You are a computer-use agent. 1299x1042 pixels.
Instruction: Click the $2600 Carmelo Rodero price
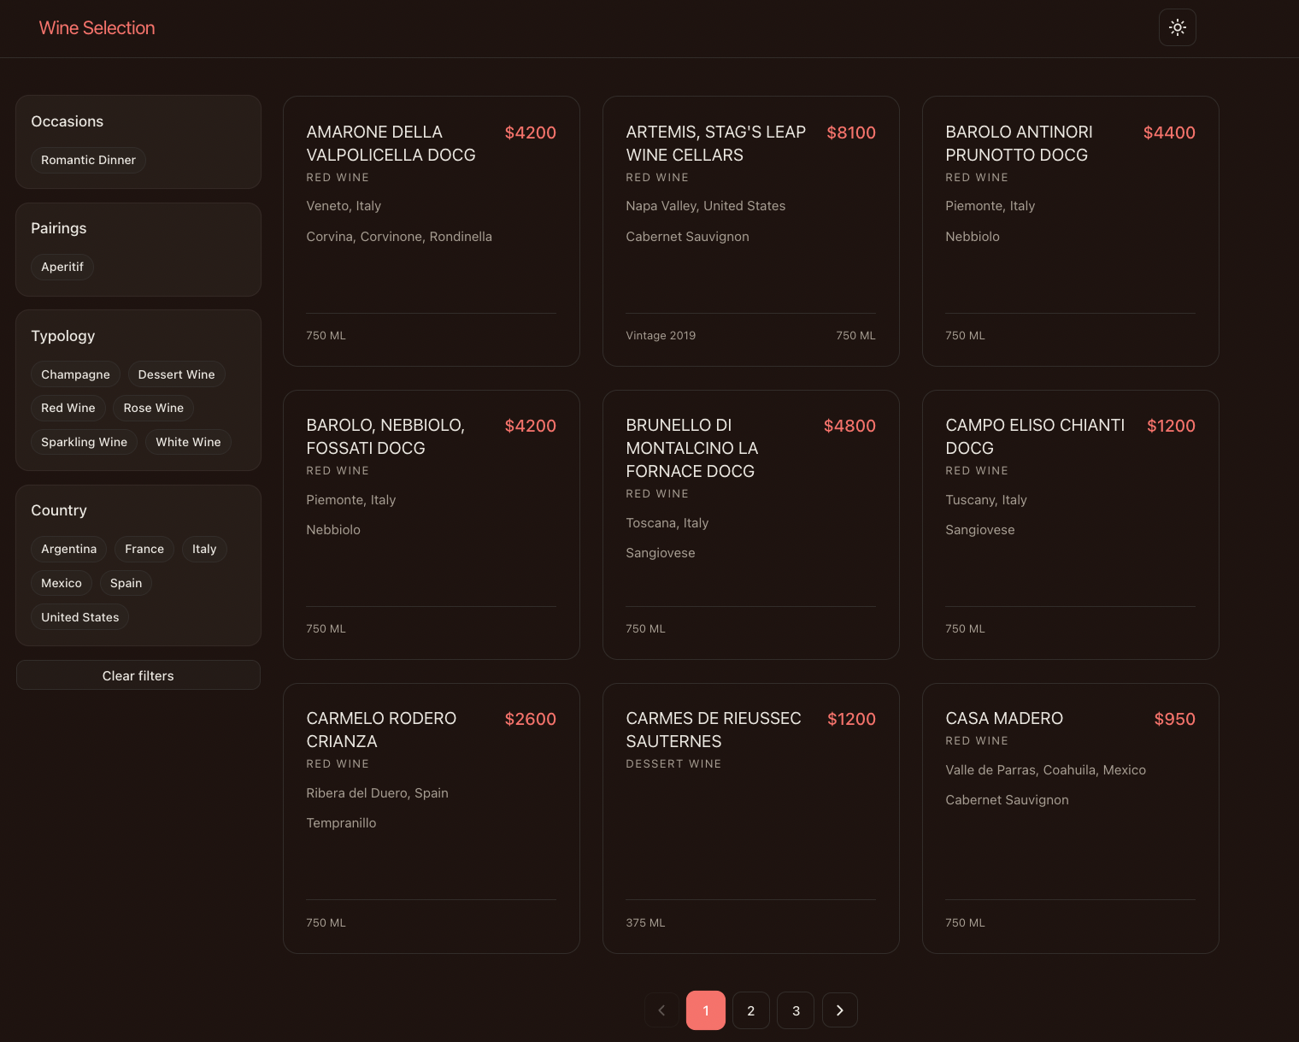[530, 719]
